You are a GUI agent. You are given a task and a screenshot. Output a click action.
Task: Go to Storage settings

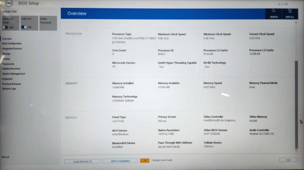point(6,54)
